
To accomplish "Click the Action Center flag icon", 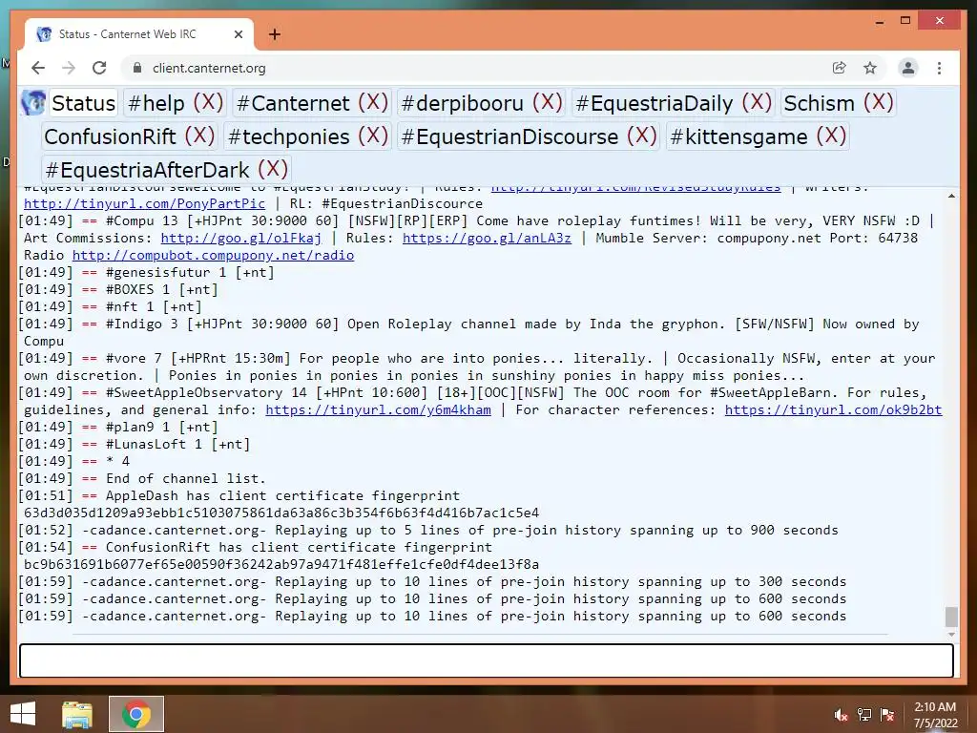I will pyautogui.click(x=887, y=715).
